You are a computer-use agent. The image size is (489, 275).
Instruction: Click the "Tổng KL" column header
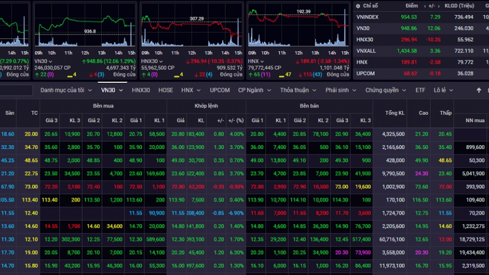[393, 113]
